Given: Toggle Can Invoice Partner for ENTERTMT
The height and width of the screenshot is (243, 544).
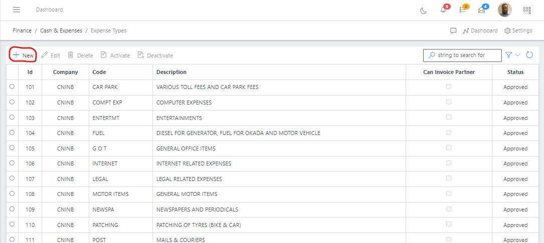Looking at the screenshot, I should [449, 117].
